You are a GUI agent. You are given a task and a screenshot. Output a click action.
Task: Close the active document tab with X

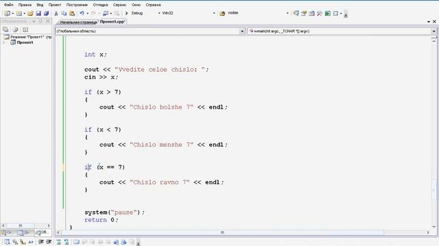coord(434,21)
